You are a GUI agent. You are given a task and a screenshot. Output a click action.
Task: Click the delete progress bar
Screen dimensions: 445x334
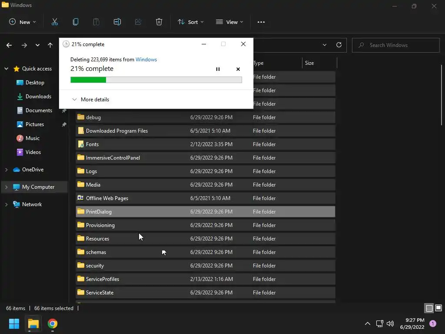coord(156,80)
